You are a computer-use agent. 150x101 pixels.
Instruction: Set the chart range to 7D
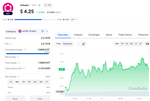point(122,44)
